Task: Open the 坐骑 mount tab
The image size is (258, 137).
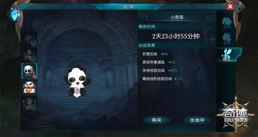Action: 227,23
